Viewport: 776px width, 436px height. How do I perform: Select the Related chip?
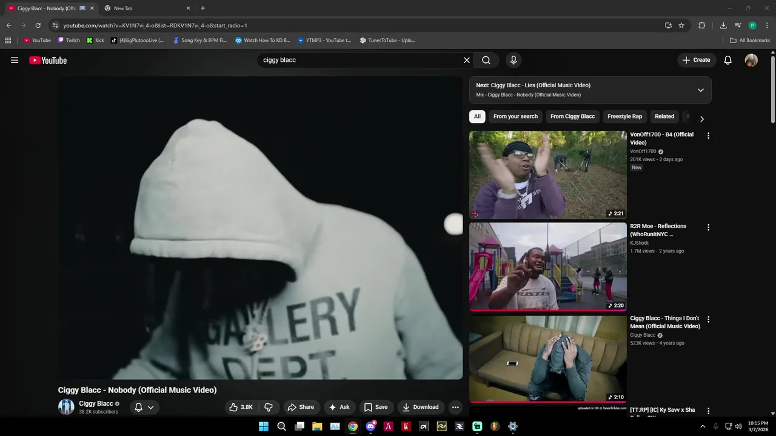pyautogui.click(x=664, y=116)
